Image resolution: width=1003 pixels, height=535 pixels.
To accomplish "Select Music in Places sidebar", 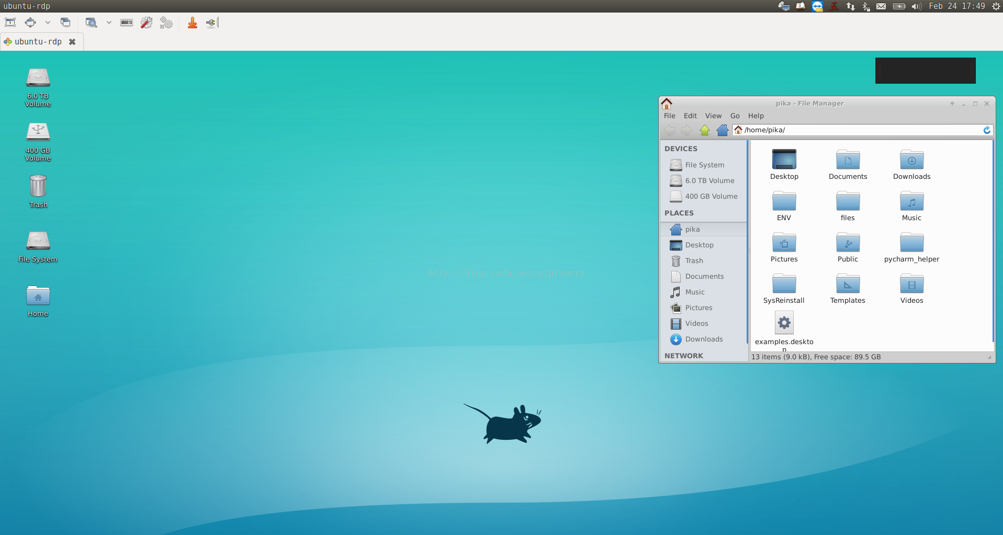I will (704, 292).
